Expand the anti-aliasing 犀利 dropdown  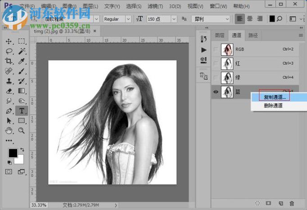click(227, 19)
